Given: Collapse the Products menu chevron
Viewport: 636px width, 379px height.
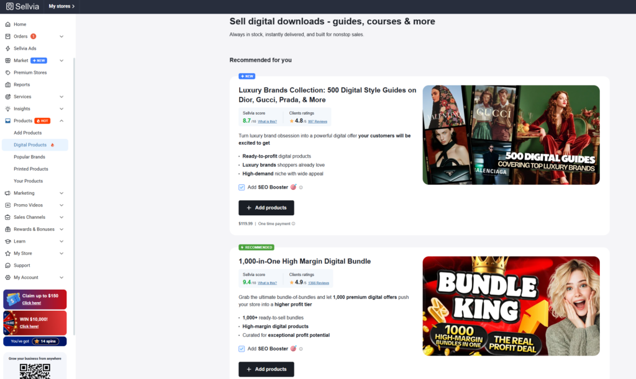Looking at the screenshot, I should pos(61,121).
